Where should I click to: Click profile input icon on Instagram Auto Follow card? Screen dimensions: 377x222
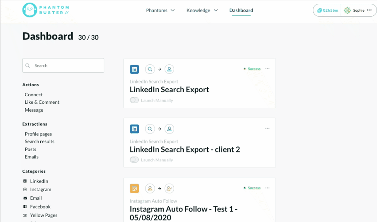coord(150,189)
